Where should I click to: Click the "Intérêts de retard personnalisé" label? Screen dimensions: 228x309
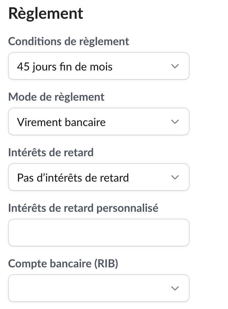click(x=83, y=208)
